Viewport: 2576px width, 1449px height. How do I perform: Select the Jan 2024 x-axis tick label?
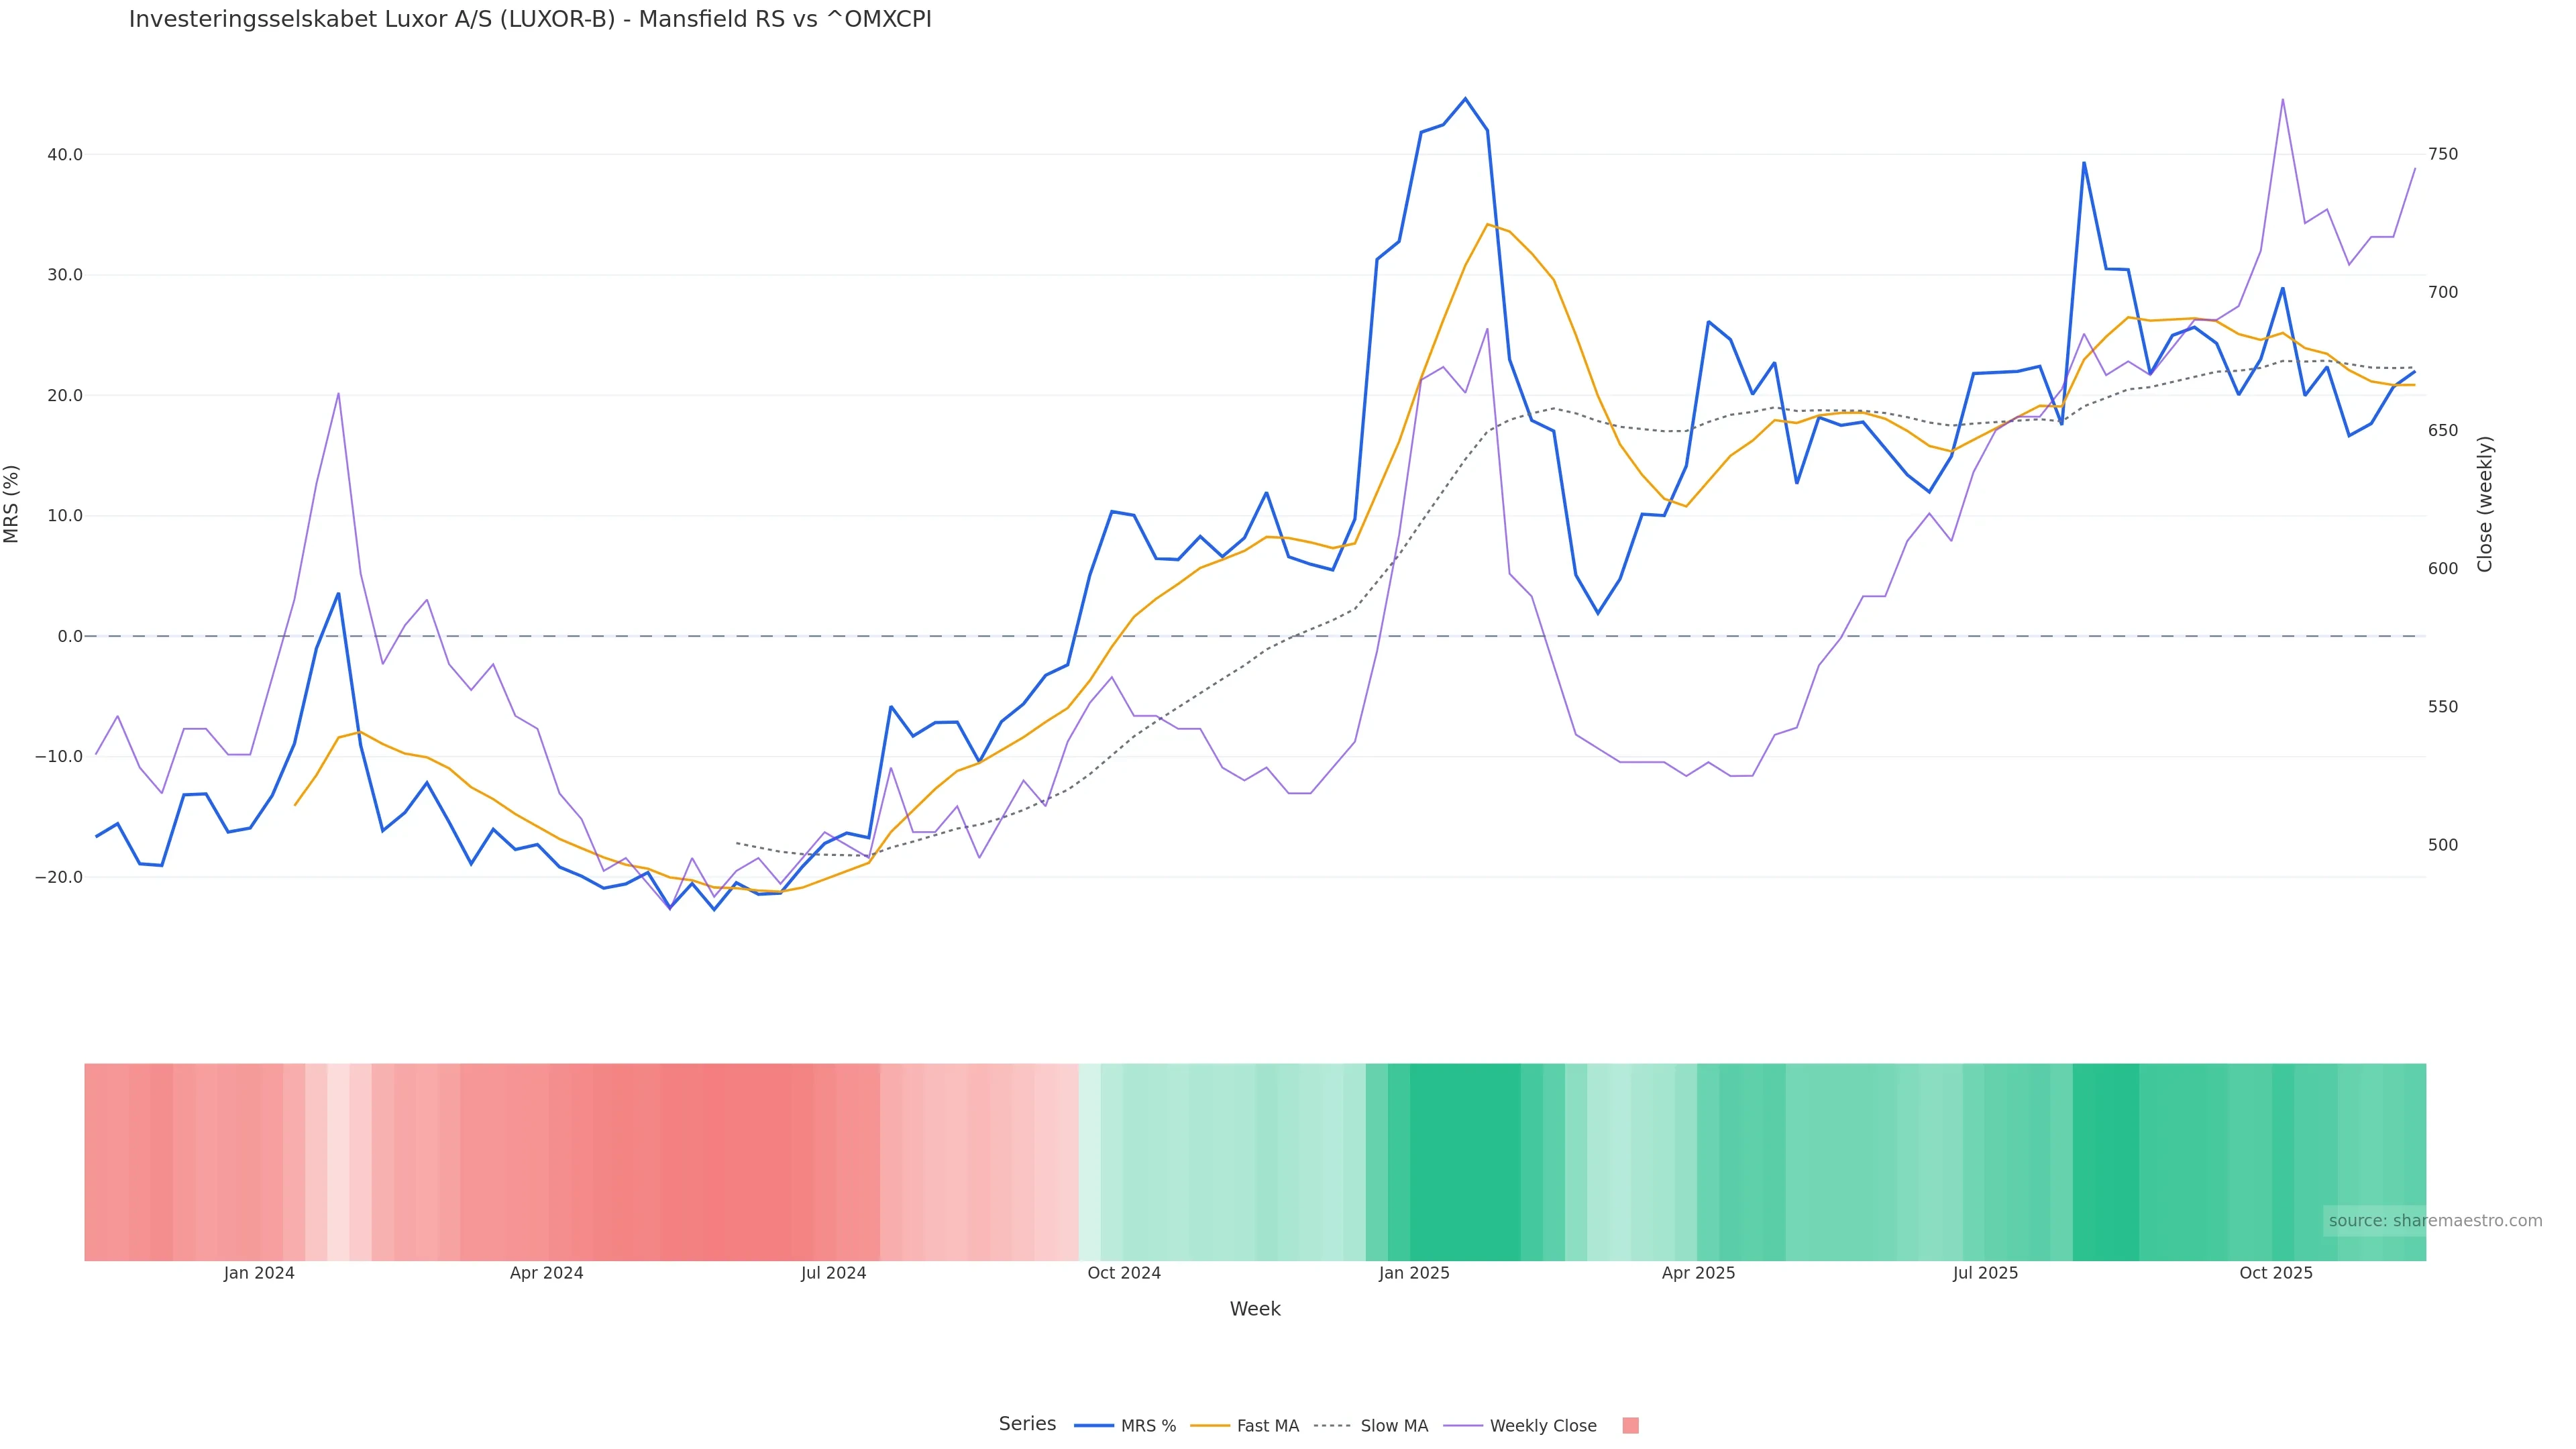tap(259, 1273)
